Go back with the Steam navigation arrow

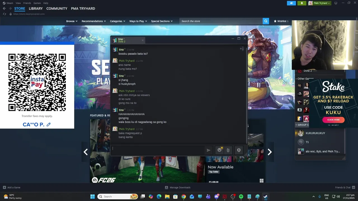tap(4, 9)
